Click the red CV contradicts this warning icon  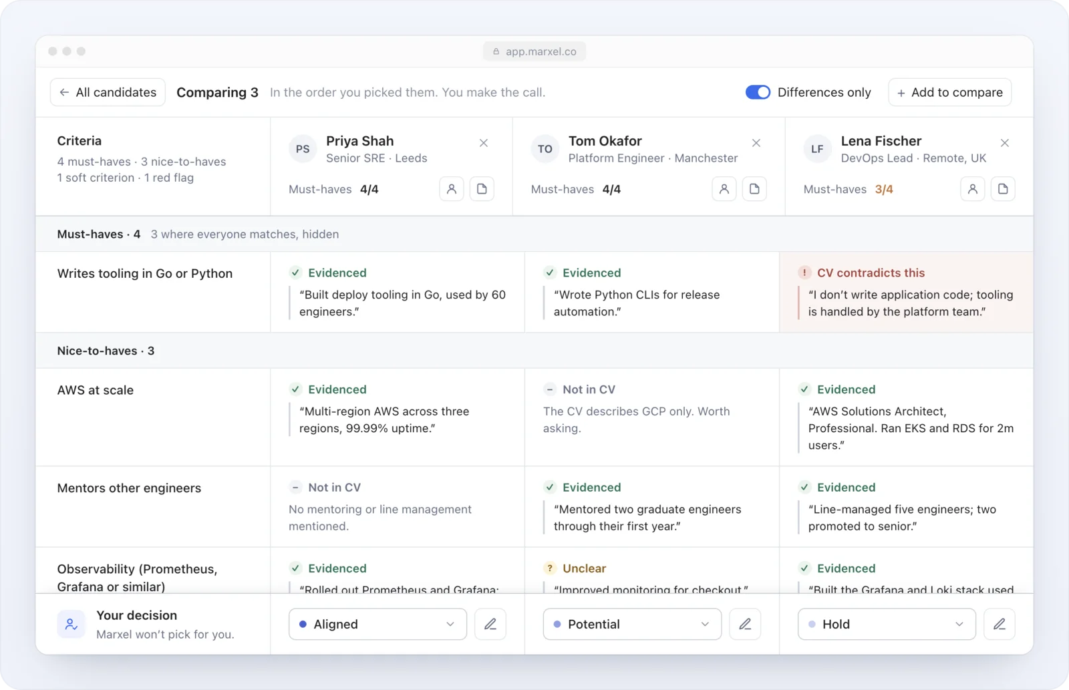tap(804, 273)
